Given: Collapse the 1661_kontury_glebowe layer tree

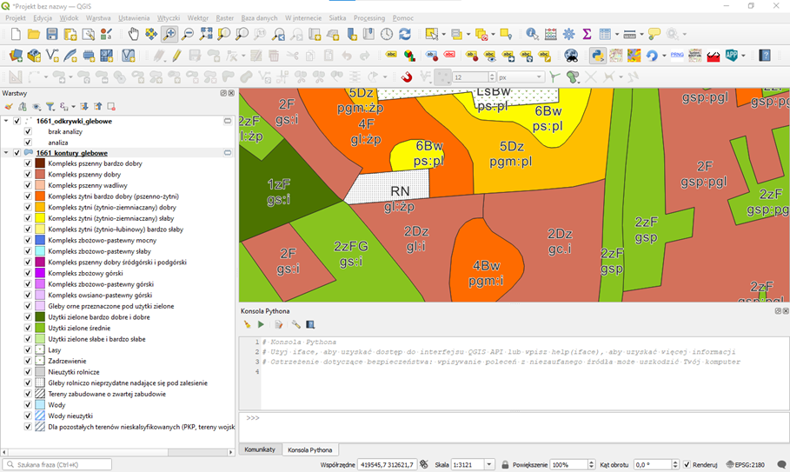Looking at the screenshot, I should tap(6, 153).
